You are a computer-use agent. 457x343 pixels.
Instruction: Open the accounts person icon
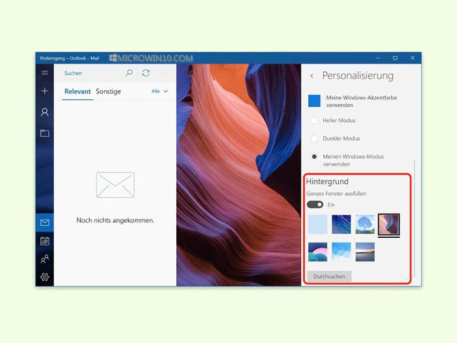coord(44,112)
